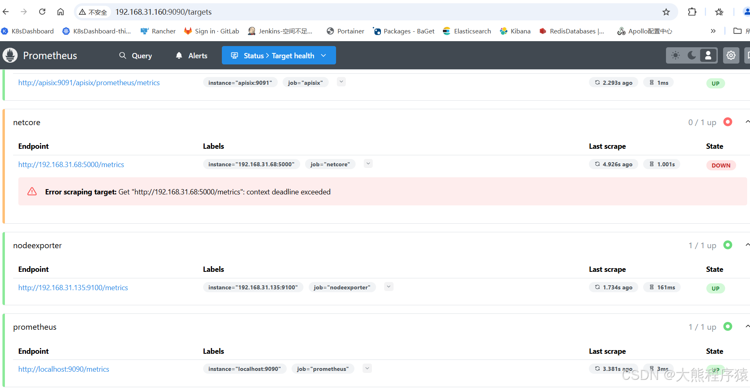Collapse the prometheus target pool
Viewport: 750px width, 388px height.
tap(747, 326)
